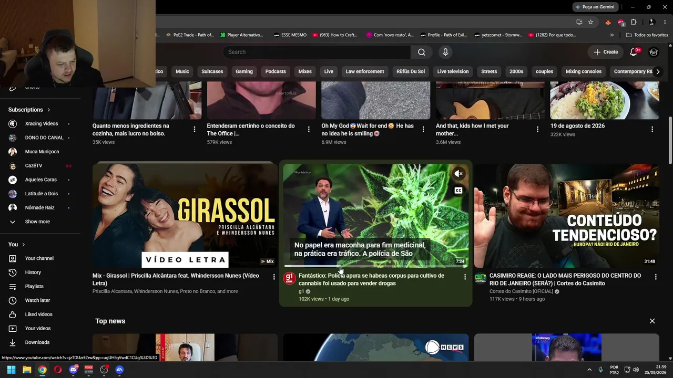The height and width of the screenshot is (378, 673).
Task: Open OBS Studio from taskbar
Action: pos(104,370)
